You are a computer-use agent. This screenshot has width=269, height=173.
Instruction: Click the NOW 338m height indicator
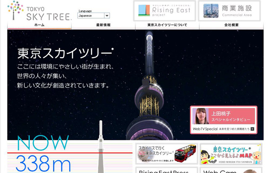pos(43,154)
